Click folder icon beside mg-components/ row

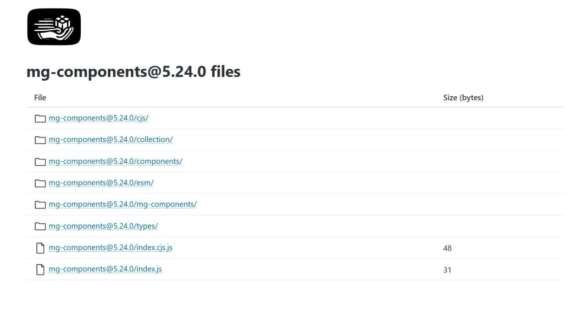pyautogui.click(x=40, y=204)
